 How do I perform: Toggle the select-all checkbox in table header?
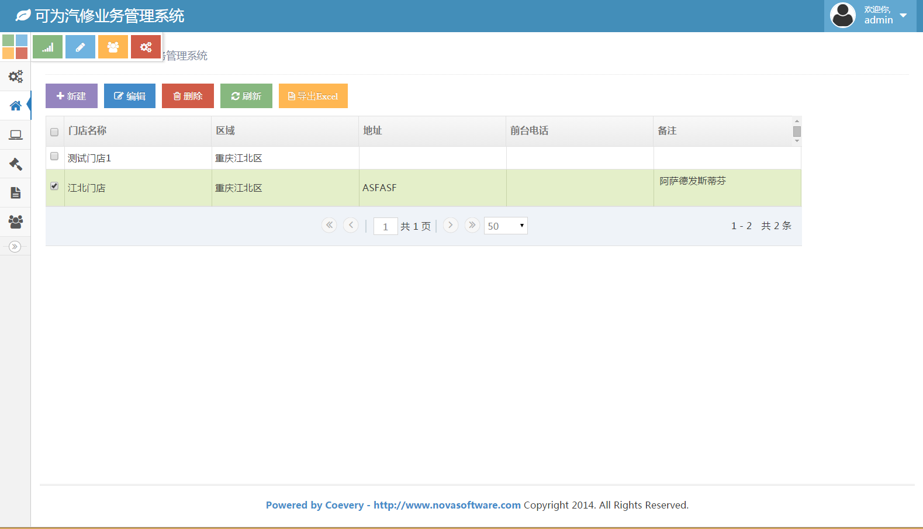coord(54,132)
